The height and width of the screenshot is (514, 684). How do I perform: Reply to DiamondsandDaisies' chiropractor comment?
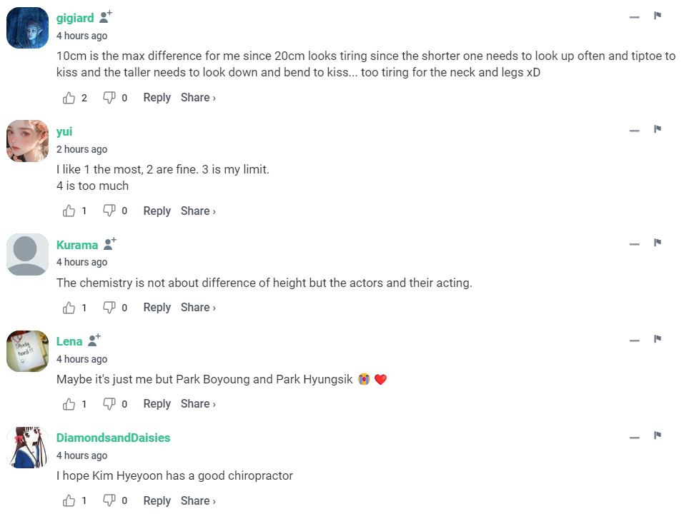point(157,500)
